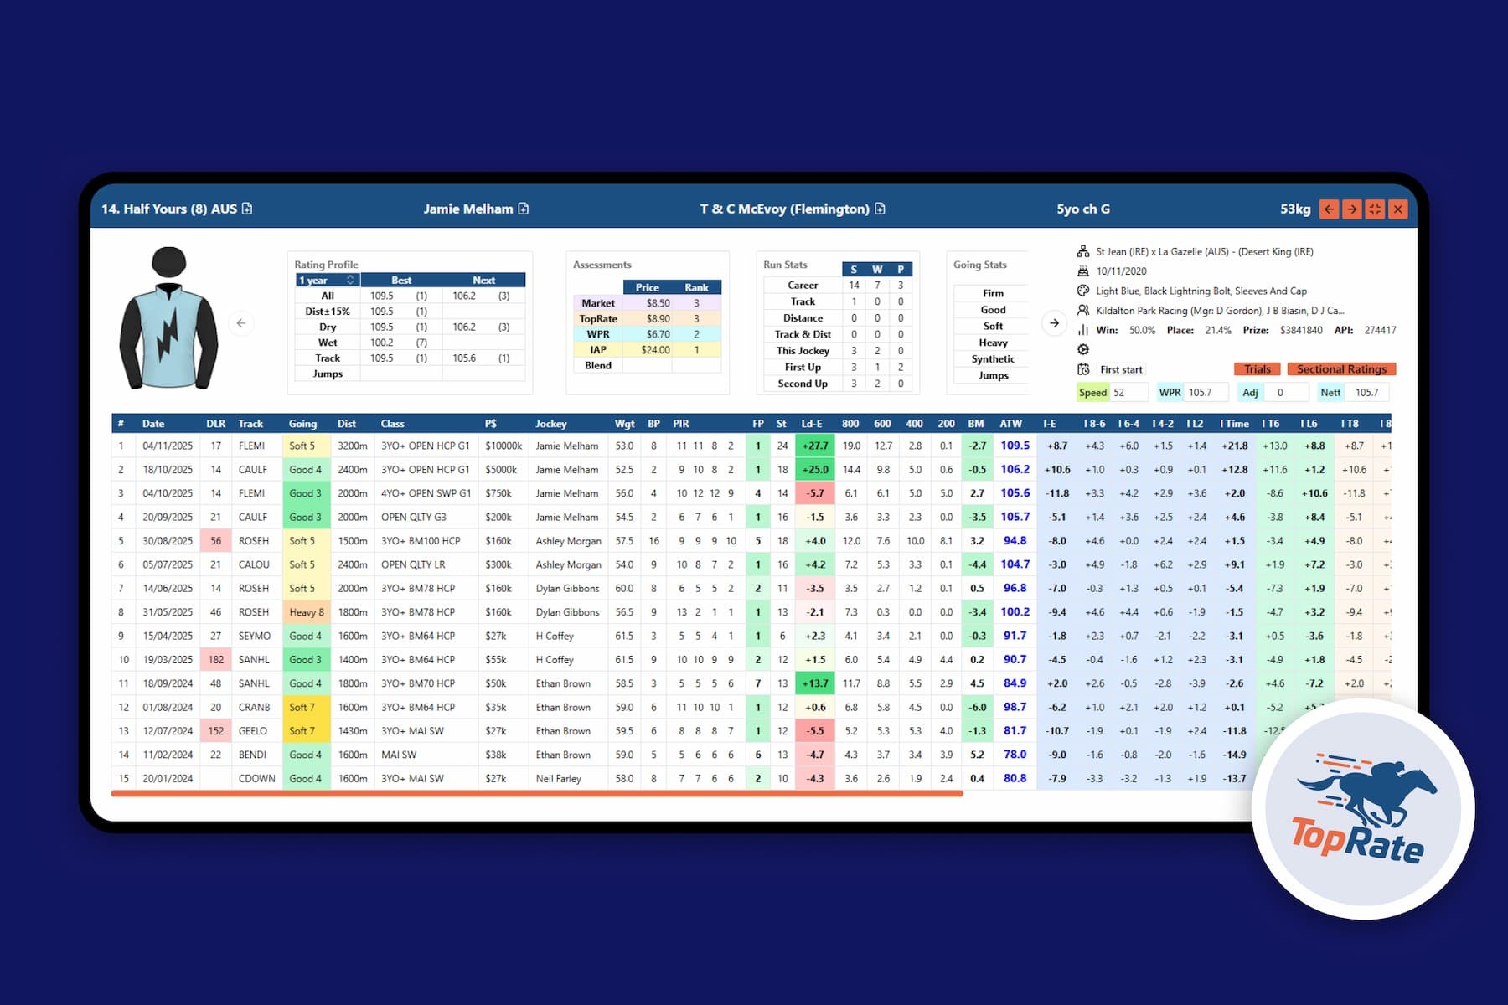Close the runner form panel
This screenshot has width=1508, height=1005.
coord(1397,209)
